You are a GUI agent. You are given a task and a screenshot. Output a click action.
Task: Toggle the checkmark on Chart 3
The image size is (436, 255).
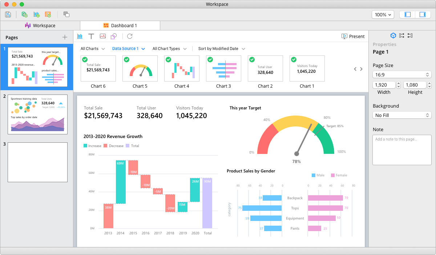pyautogui.click(x=210, y=59)
